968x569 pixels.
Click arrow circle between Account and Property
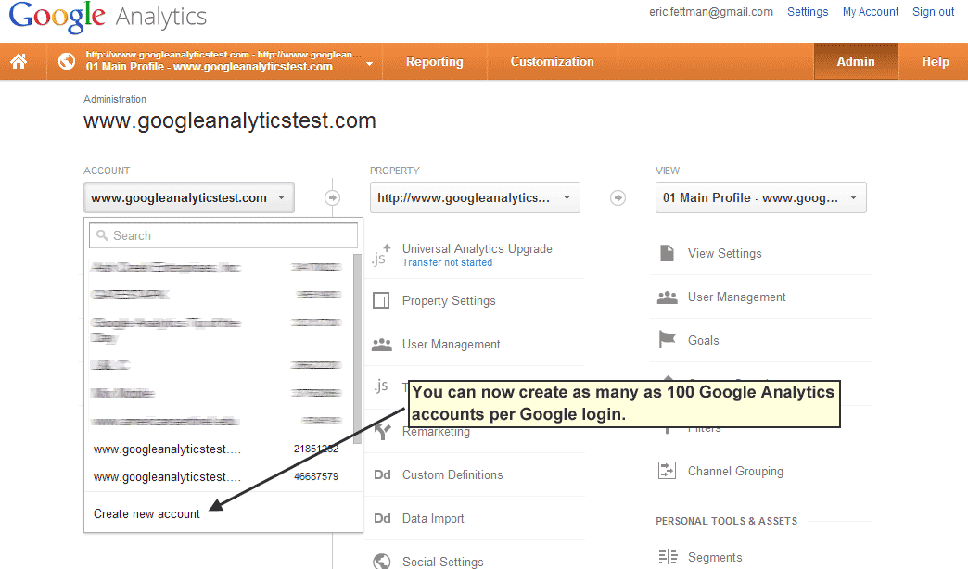(x=332, y=197)
